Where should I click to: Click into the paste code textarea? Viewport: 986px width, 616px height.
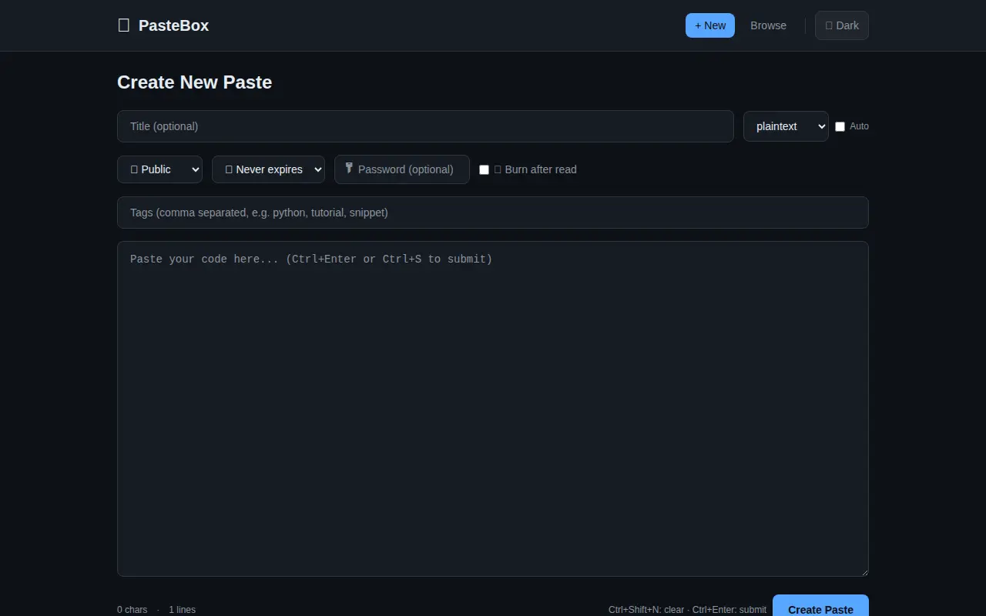point(493,409)
